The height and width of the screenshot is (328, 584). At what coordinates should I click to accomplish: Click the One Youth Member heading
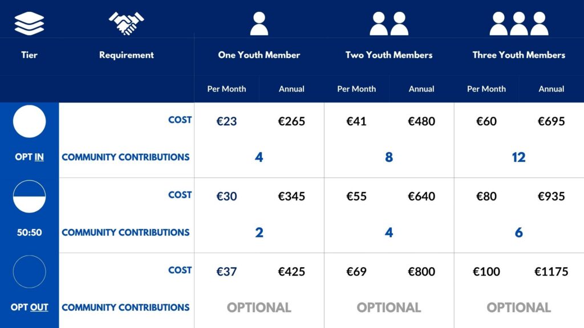259,55
